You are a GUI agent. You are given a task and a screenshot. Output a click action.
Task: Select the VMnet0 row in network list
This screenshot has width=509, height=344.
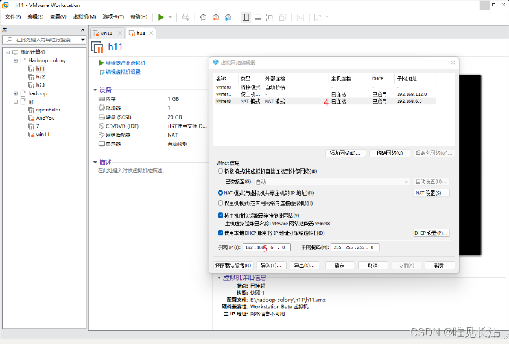[x=325, y=87]
